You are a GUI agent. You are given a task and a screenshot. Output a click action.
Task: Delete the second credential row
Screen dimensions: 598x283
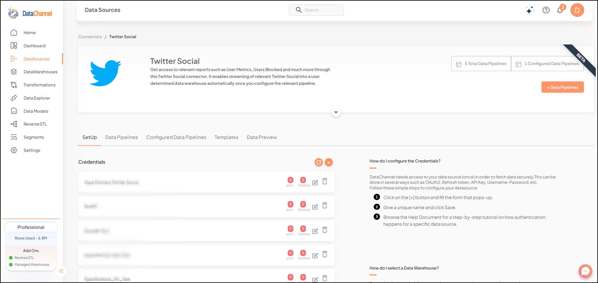coord(325,205)
